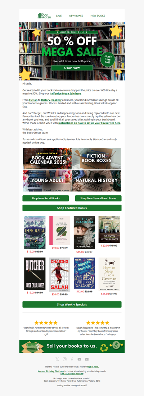Click the SHOP NOW banner button
The image size is (144, 396).
pyautogui.click(x=72, y=68)
